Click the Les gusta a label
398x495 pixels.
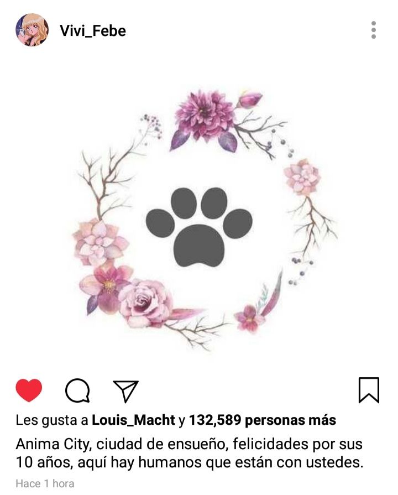pos(52,420)
